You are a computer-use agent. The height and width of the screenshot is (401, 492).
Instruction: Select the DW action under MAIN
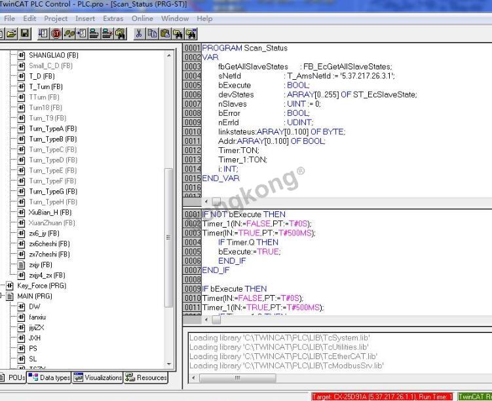[35, 307]
